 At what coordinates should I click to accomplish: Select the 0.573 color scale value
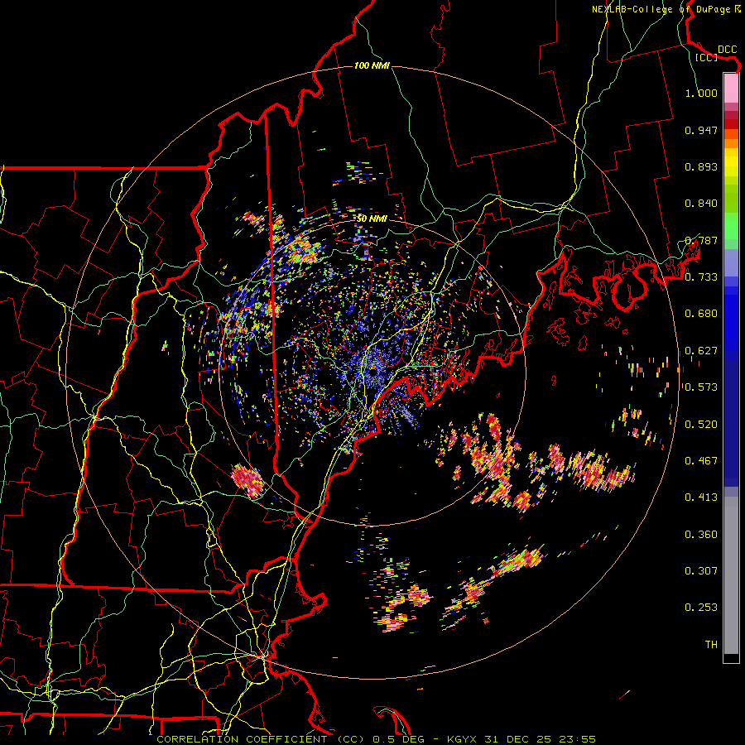click(701, 387)
